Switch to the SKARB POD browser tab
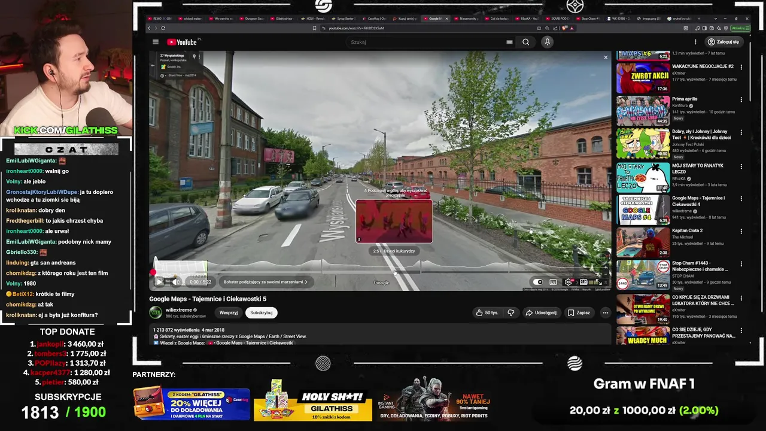The height and width of the screenshot is (431, 766). (x=558, y=19)
